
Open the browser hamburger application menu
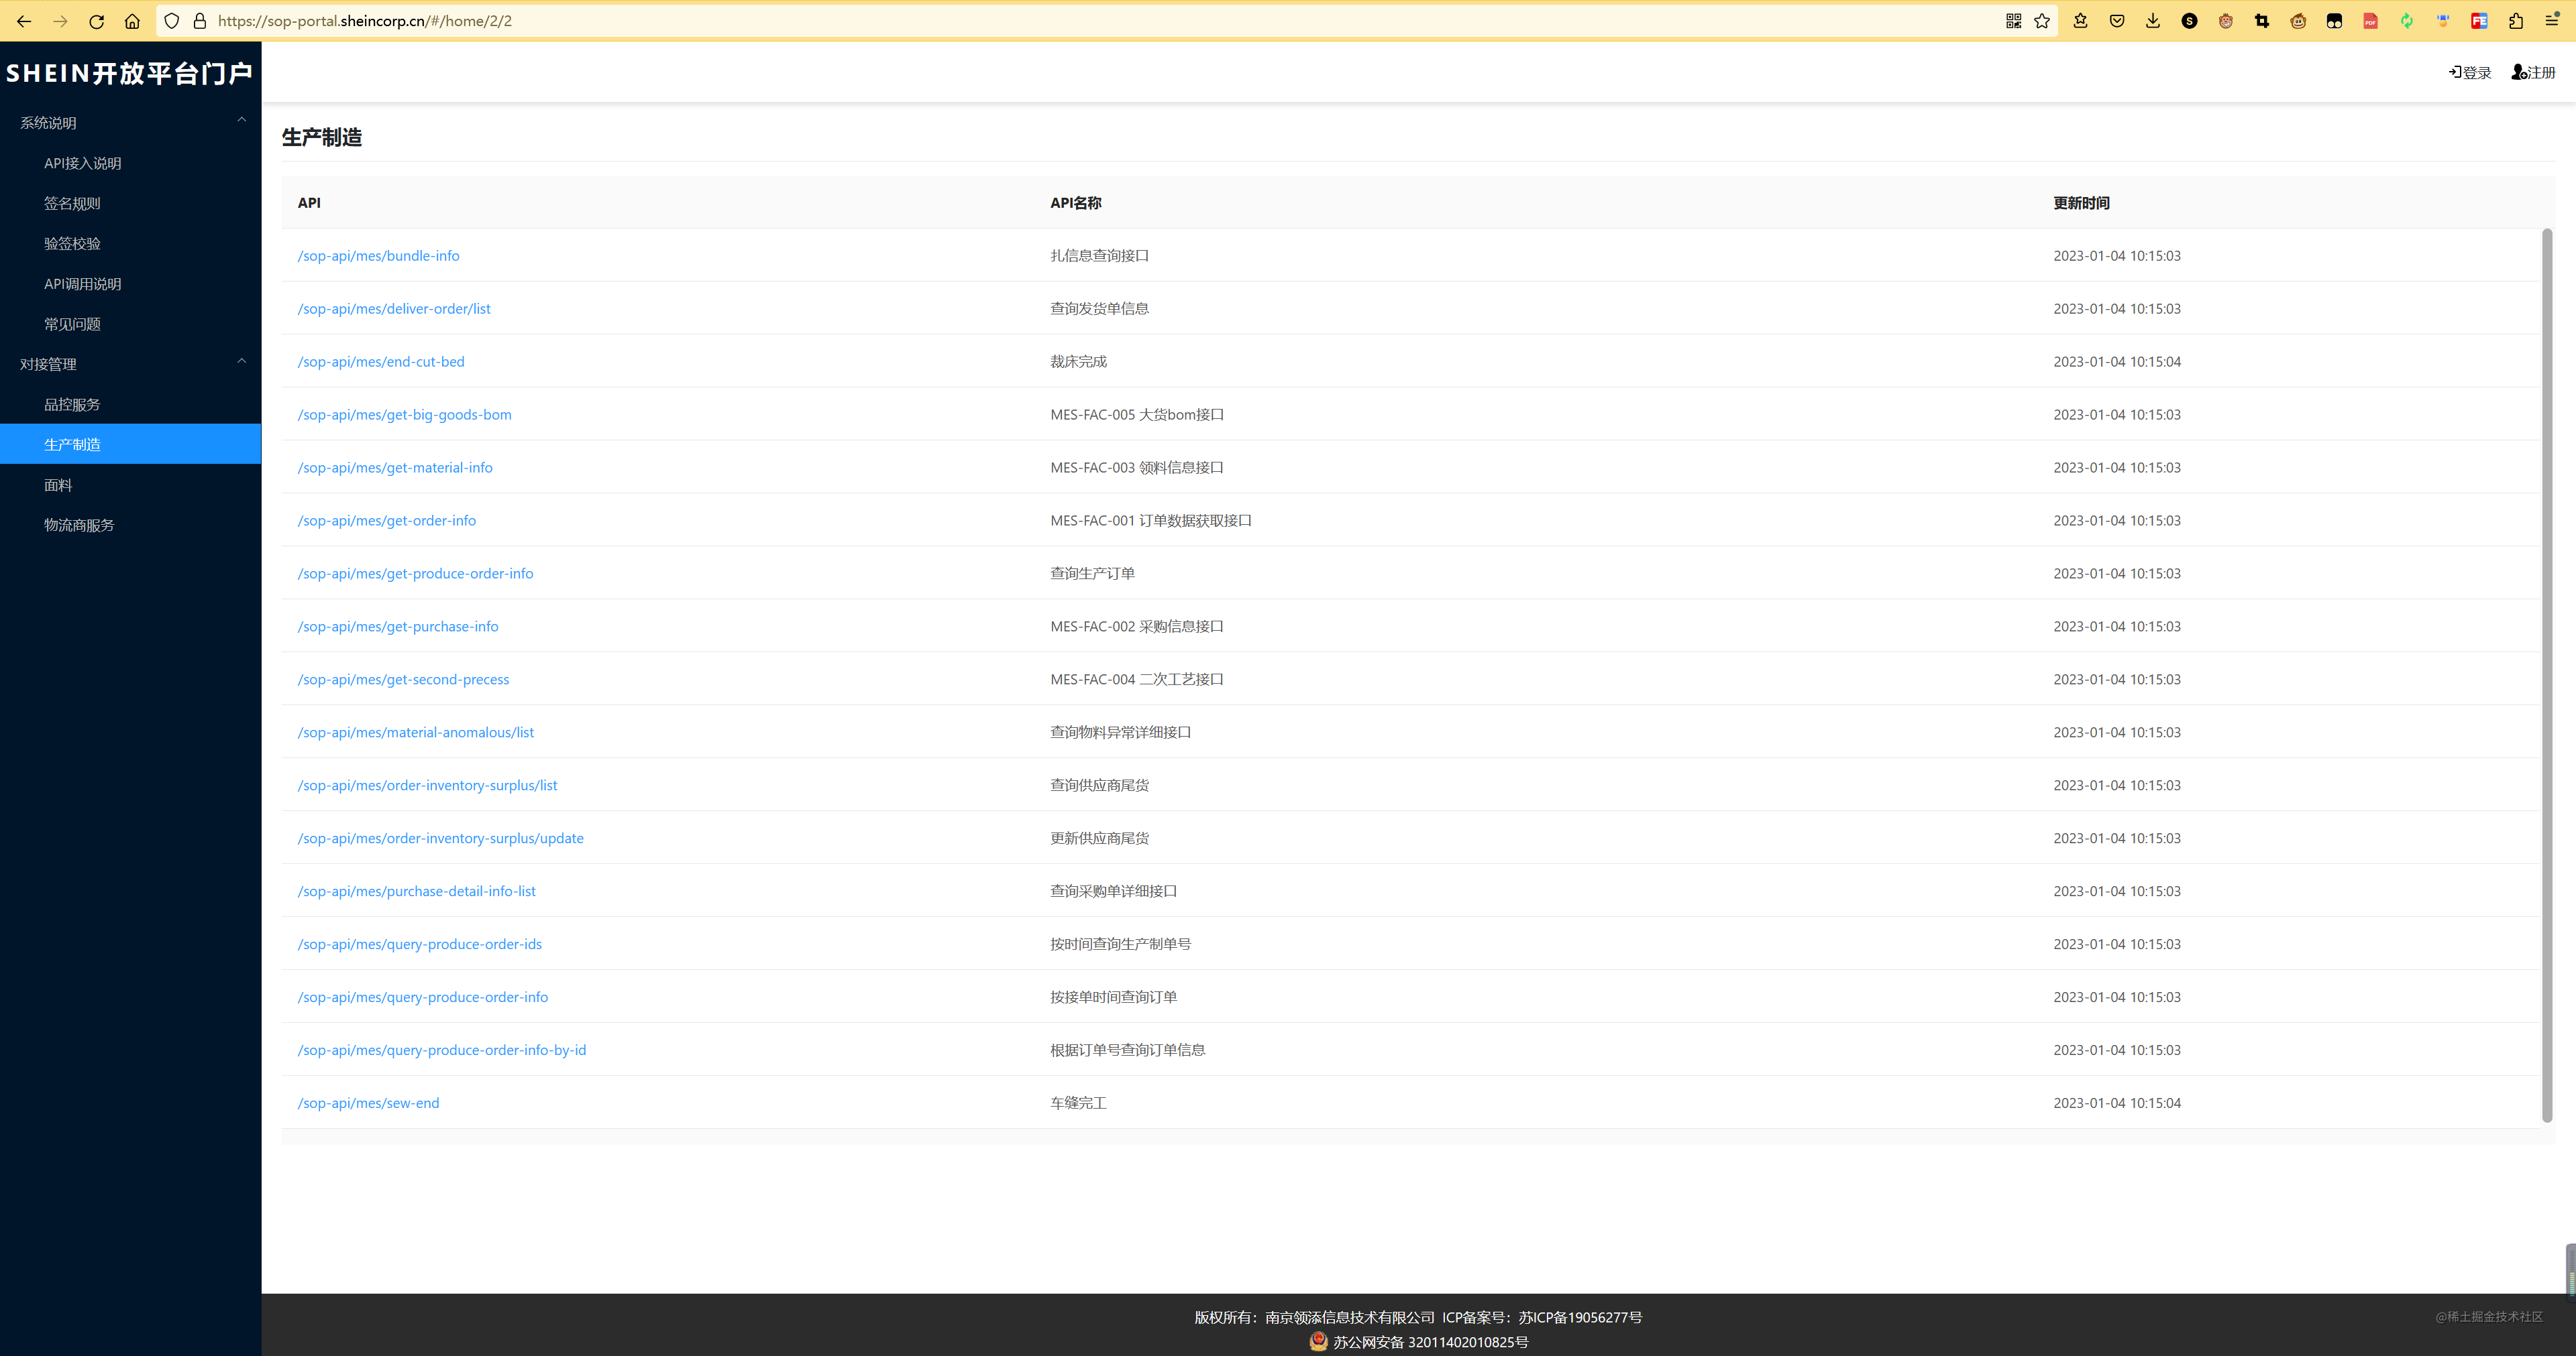coord(2552,21)
